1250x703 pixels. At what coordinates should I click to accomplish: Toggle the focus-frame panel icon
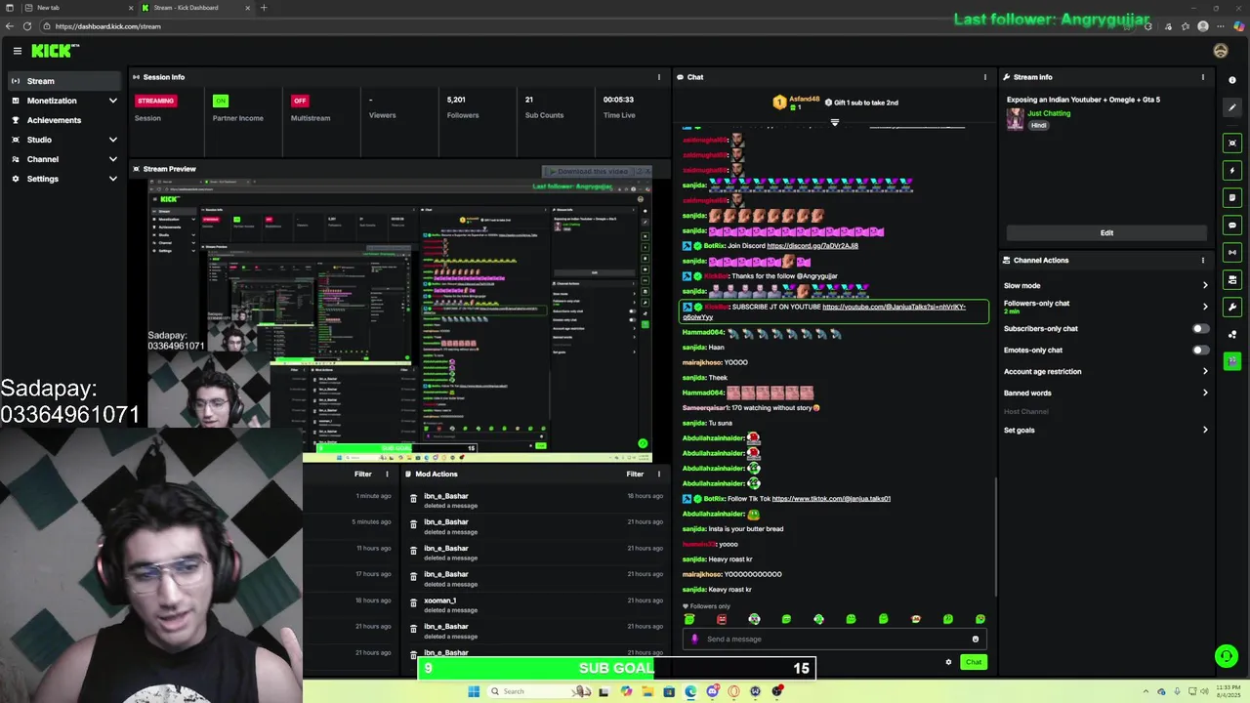(x=1232, y=144)
